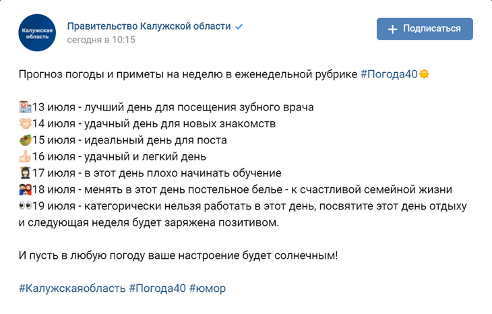Screen dimensions: 492x314
Task: Click the graduate emoji before 17 июля
Action: 26,173
